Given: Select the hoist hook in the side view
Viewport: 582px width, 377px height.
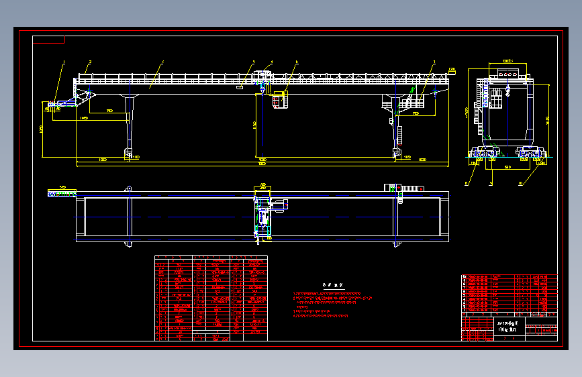Looking at the screenshot, I should tap(507, 91).
